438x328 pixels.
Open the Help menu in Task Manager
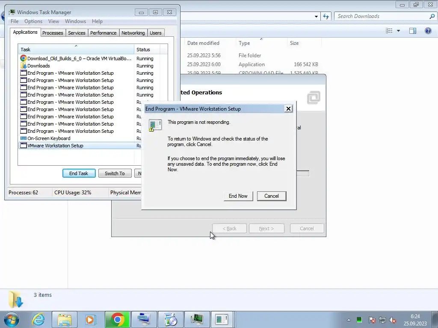[97, 21]
